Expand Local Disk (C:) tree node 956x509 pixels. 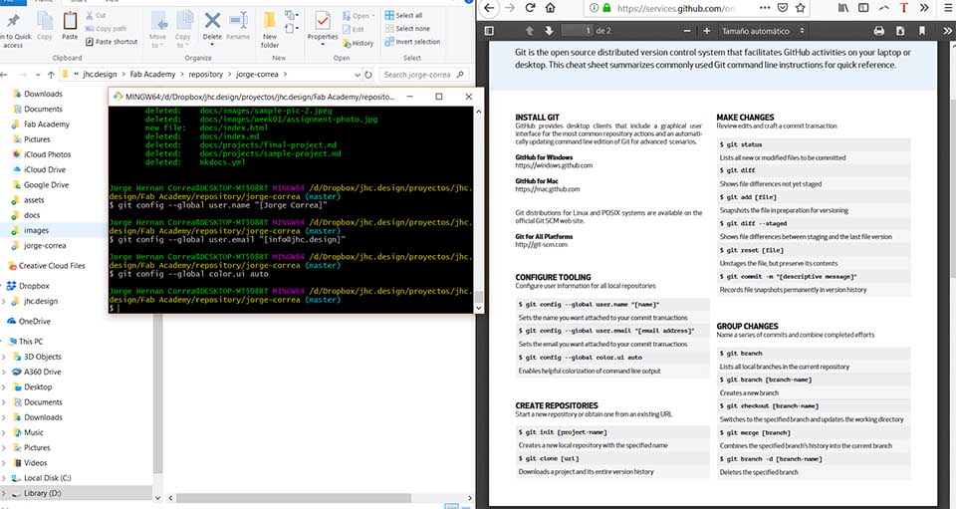coord(4,478)
